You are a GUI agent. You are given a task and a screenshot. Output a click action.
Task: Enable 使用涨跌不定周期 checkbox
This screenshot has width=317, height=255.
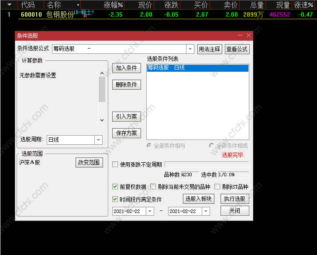(x=115, y=164)
